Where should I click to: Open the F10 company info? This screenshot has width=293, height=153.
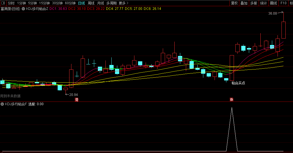click(x=283, y=3)
